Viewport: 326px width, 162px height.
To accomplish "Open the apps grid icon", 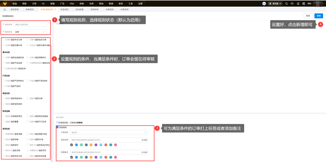I will coord(303,4).
